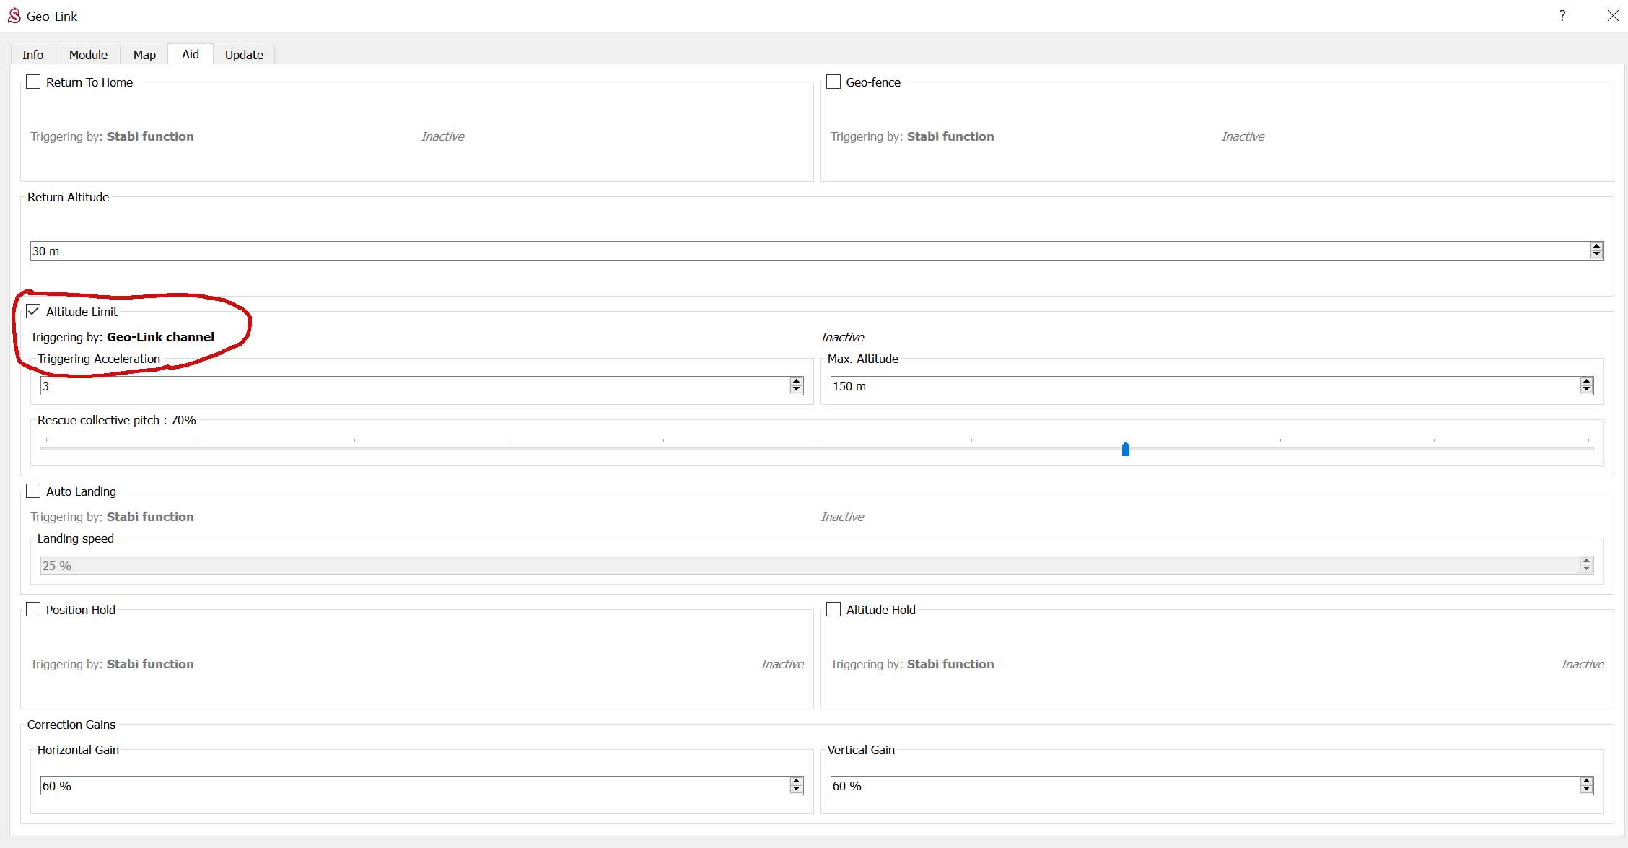Uncheck the Altitude Limit checkbox

[x=33, y=312]
